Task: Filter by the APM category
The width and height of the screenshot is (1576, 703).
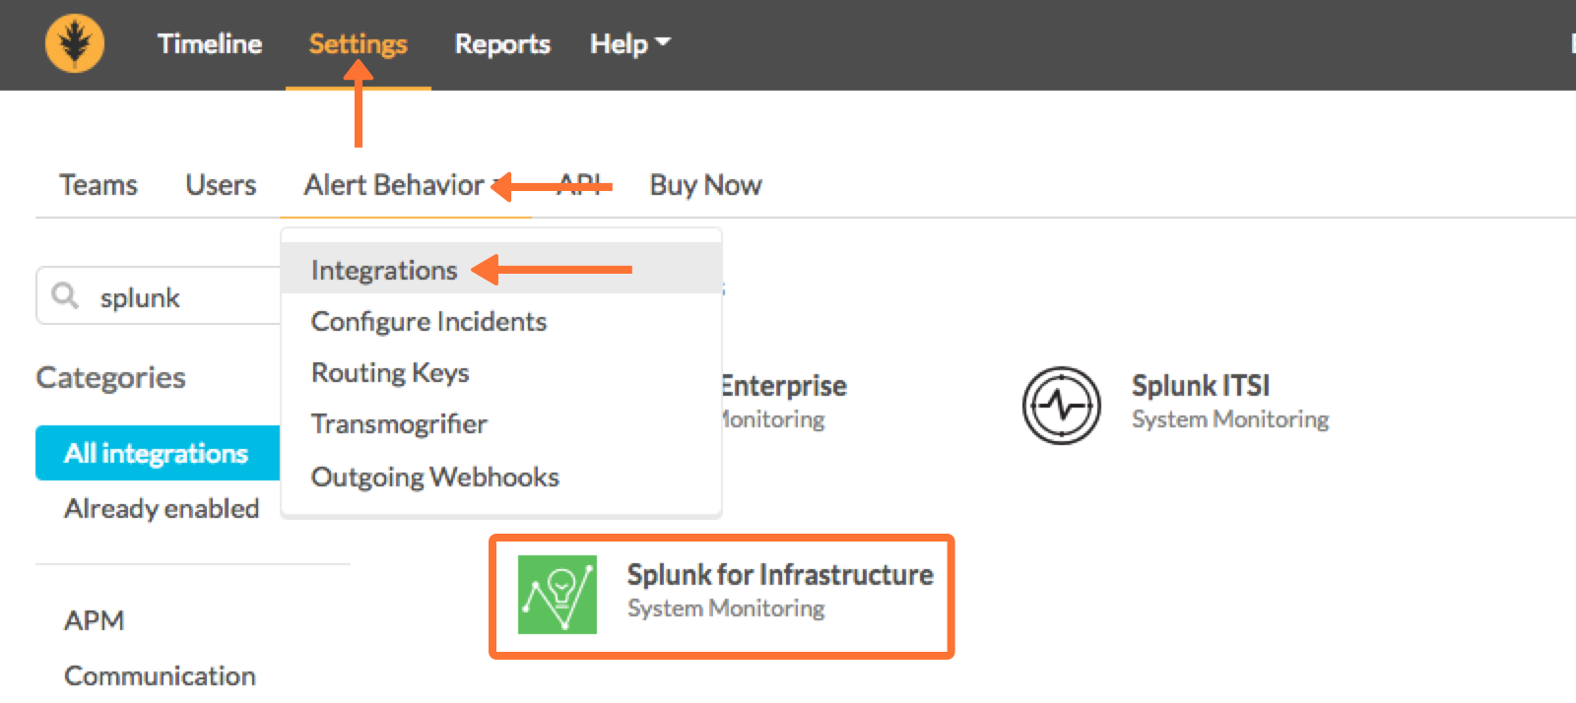Action: (95, 620)
